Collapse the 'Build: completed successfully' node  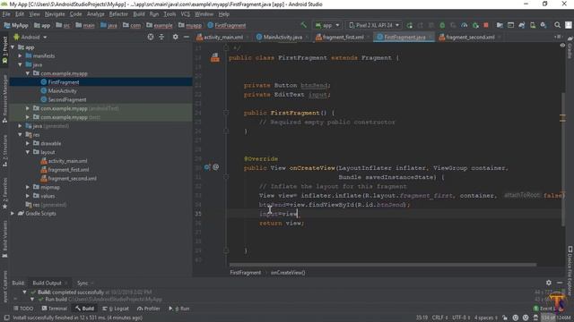(x=24, y=292)
